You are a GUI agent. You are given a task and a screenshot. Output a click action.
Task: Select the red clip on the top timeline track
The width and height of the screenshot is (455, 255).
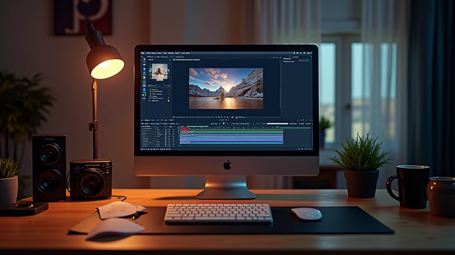[186, 129]
